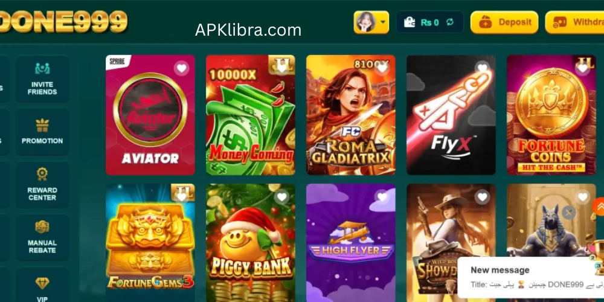Launch the Roma Gladiatrix game tile
Image resolution: width=604 pixels, height=302 pixels.
351,115
